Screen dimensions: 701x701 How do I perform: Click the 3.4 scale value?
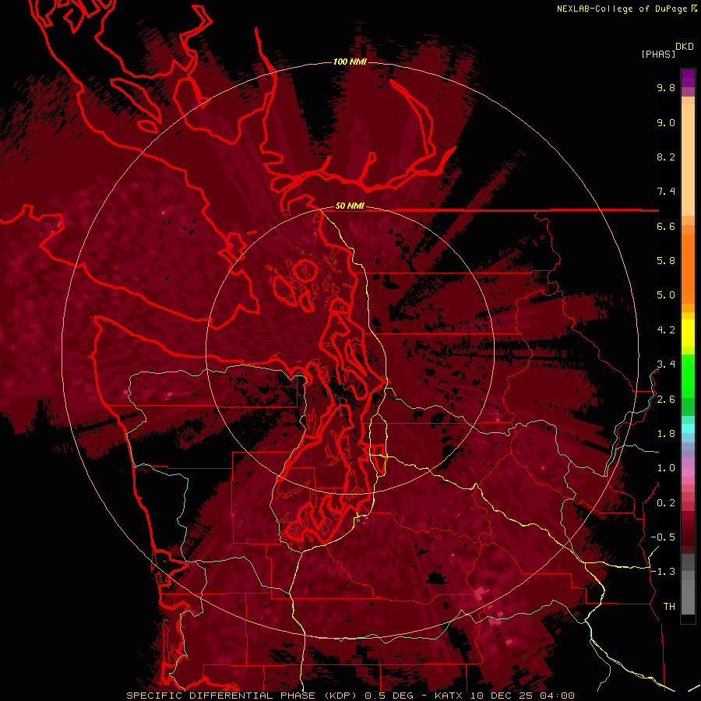pyautogui.click(x=666, y=365)
